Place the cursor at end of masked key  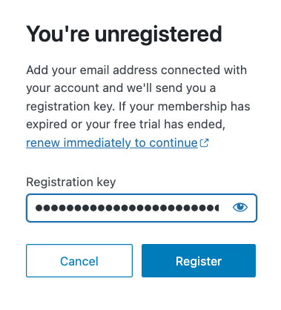tap(219, 208)
